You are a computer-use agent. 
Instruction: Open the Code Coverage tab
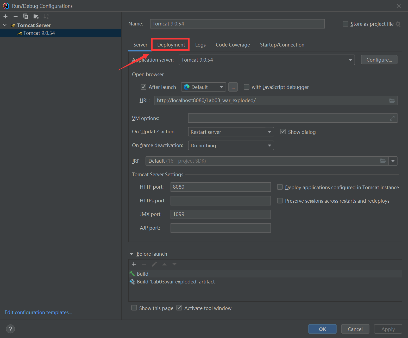233,45
